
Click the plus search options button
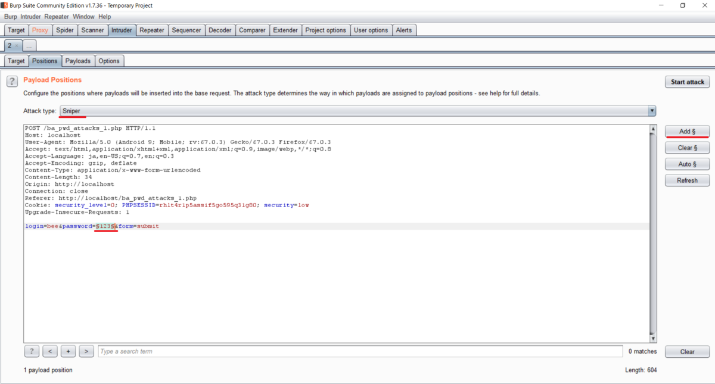[68, 351]
